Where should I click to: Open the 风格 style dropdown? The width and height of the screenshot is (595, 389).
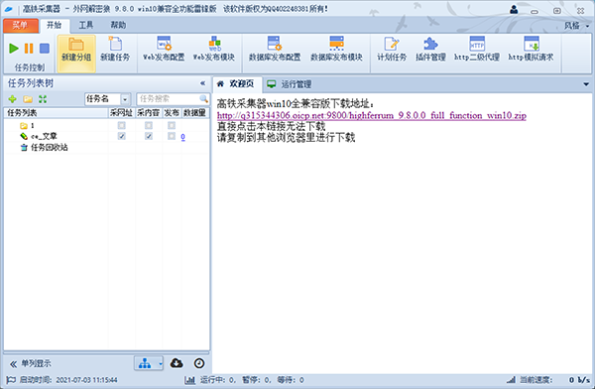coord(576,26)
